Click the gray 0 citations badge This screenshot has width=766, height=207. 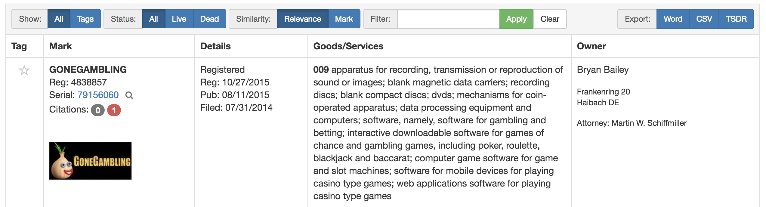98,110
